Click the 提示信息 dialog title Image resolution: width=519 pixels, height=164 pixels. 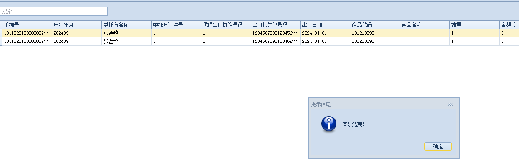click(x=321, y=105)
